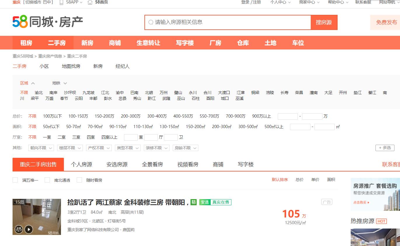
Task: Open the 装修不限 dropdown
Action: click(157, 148)
